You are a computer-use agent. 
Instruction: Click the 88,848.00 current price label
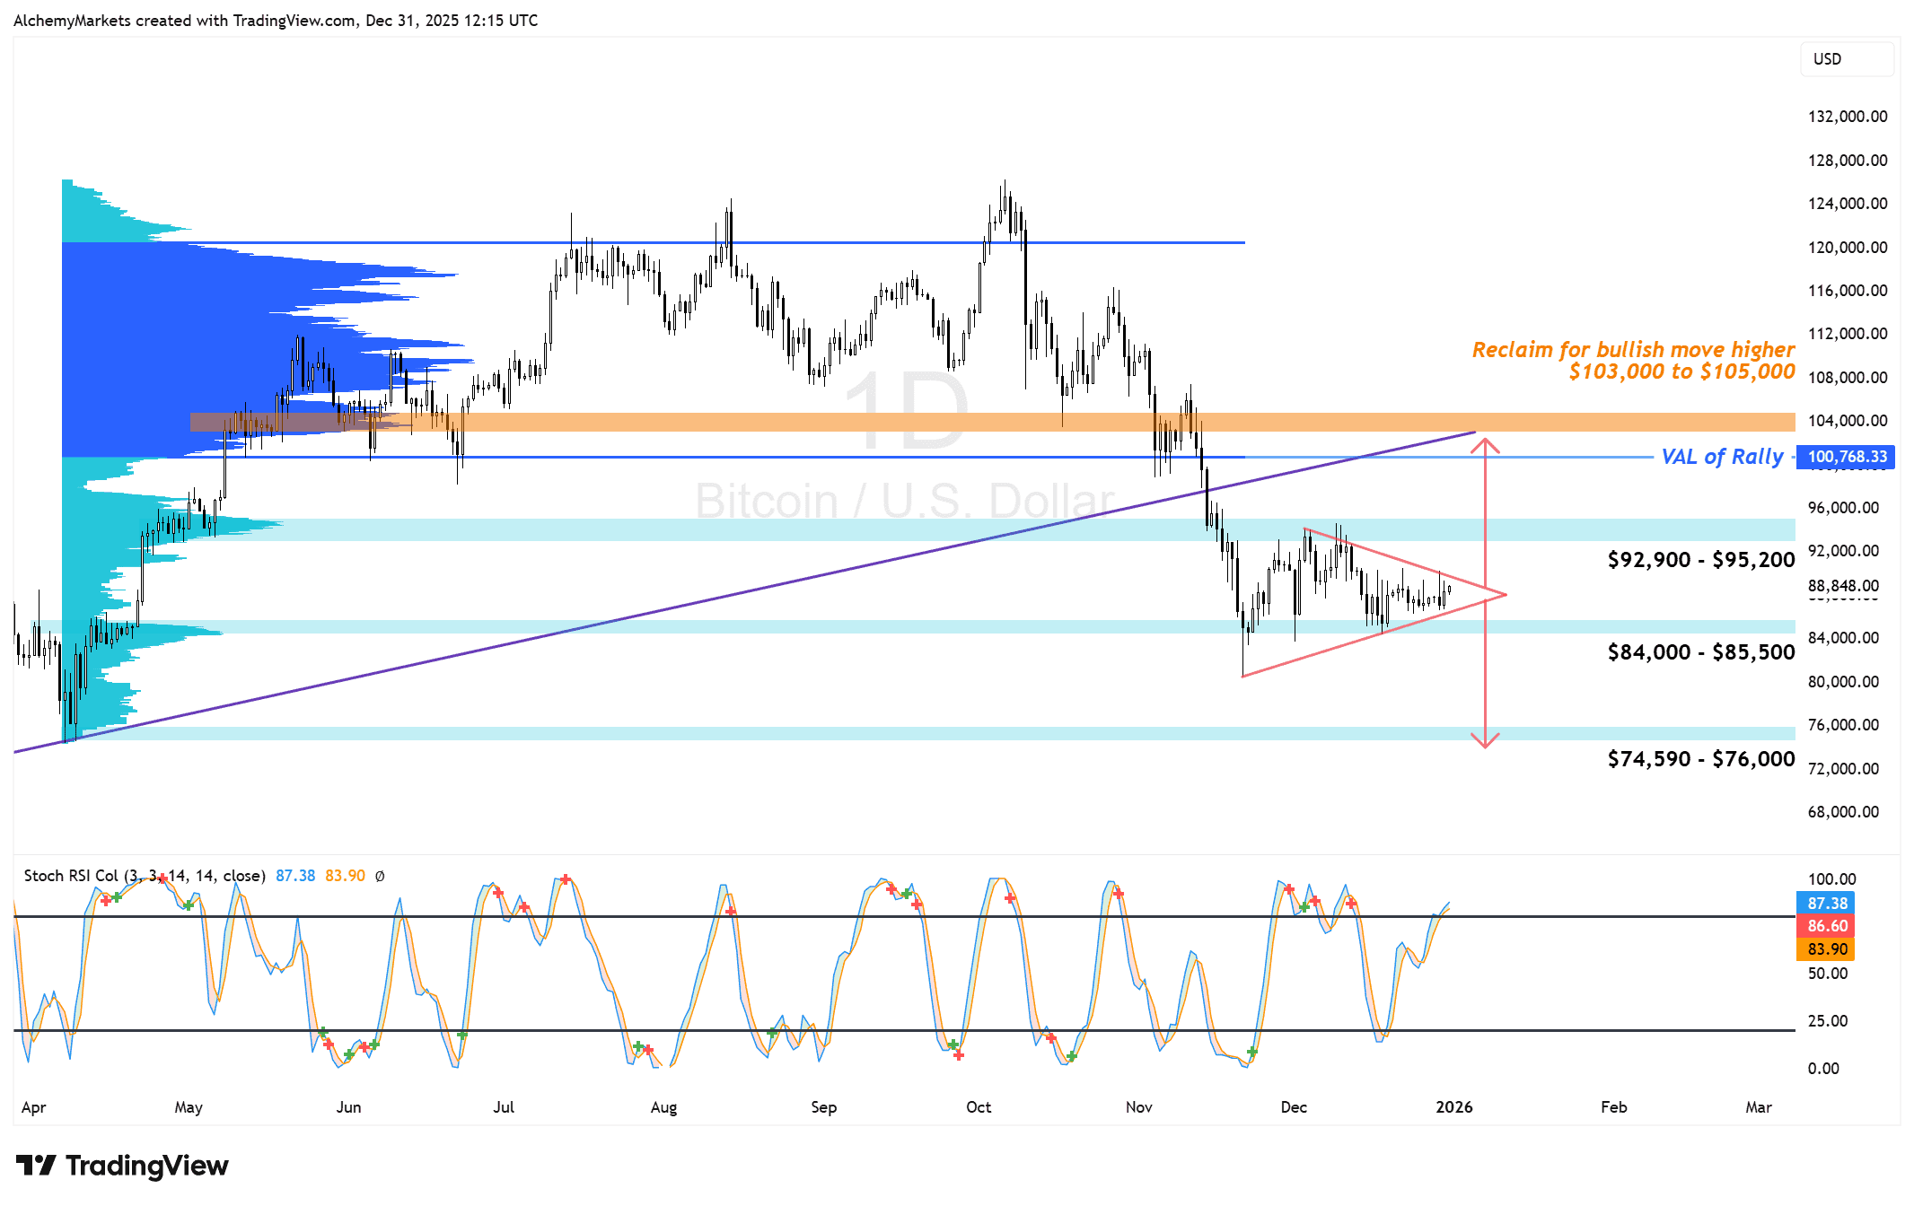(1842, 586)
